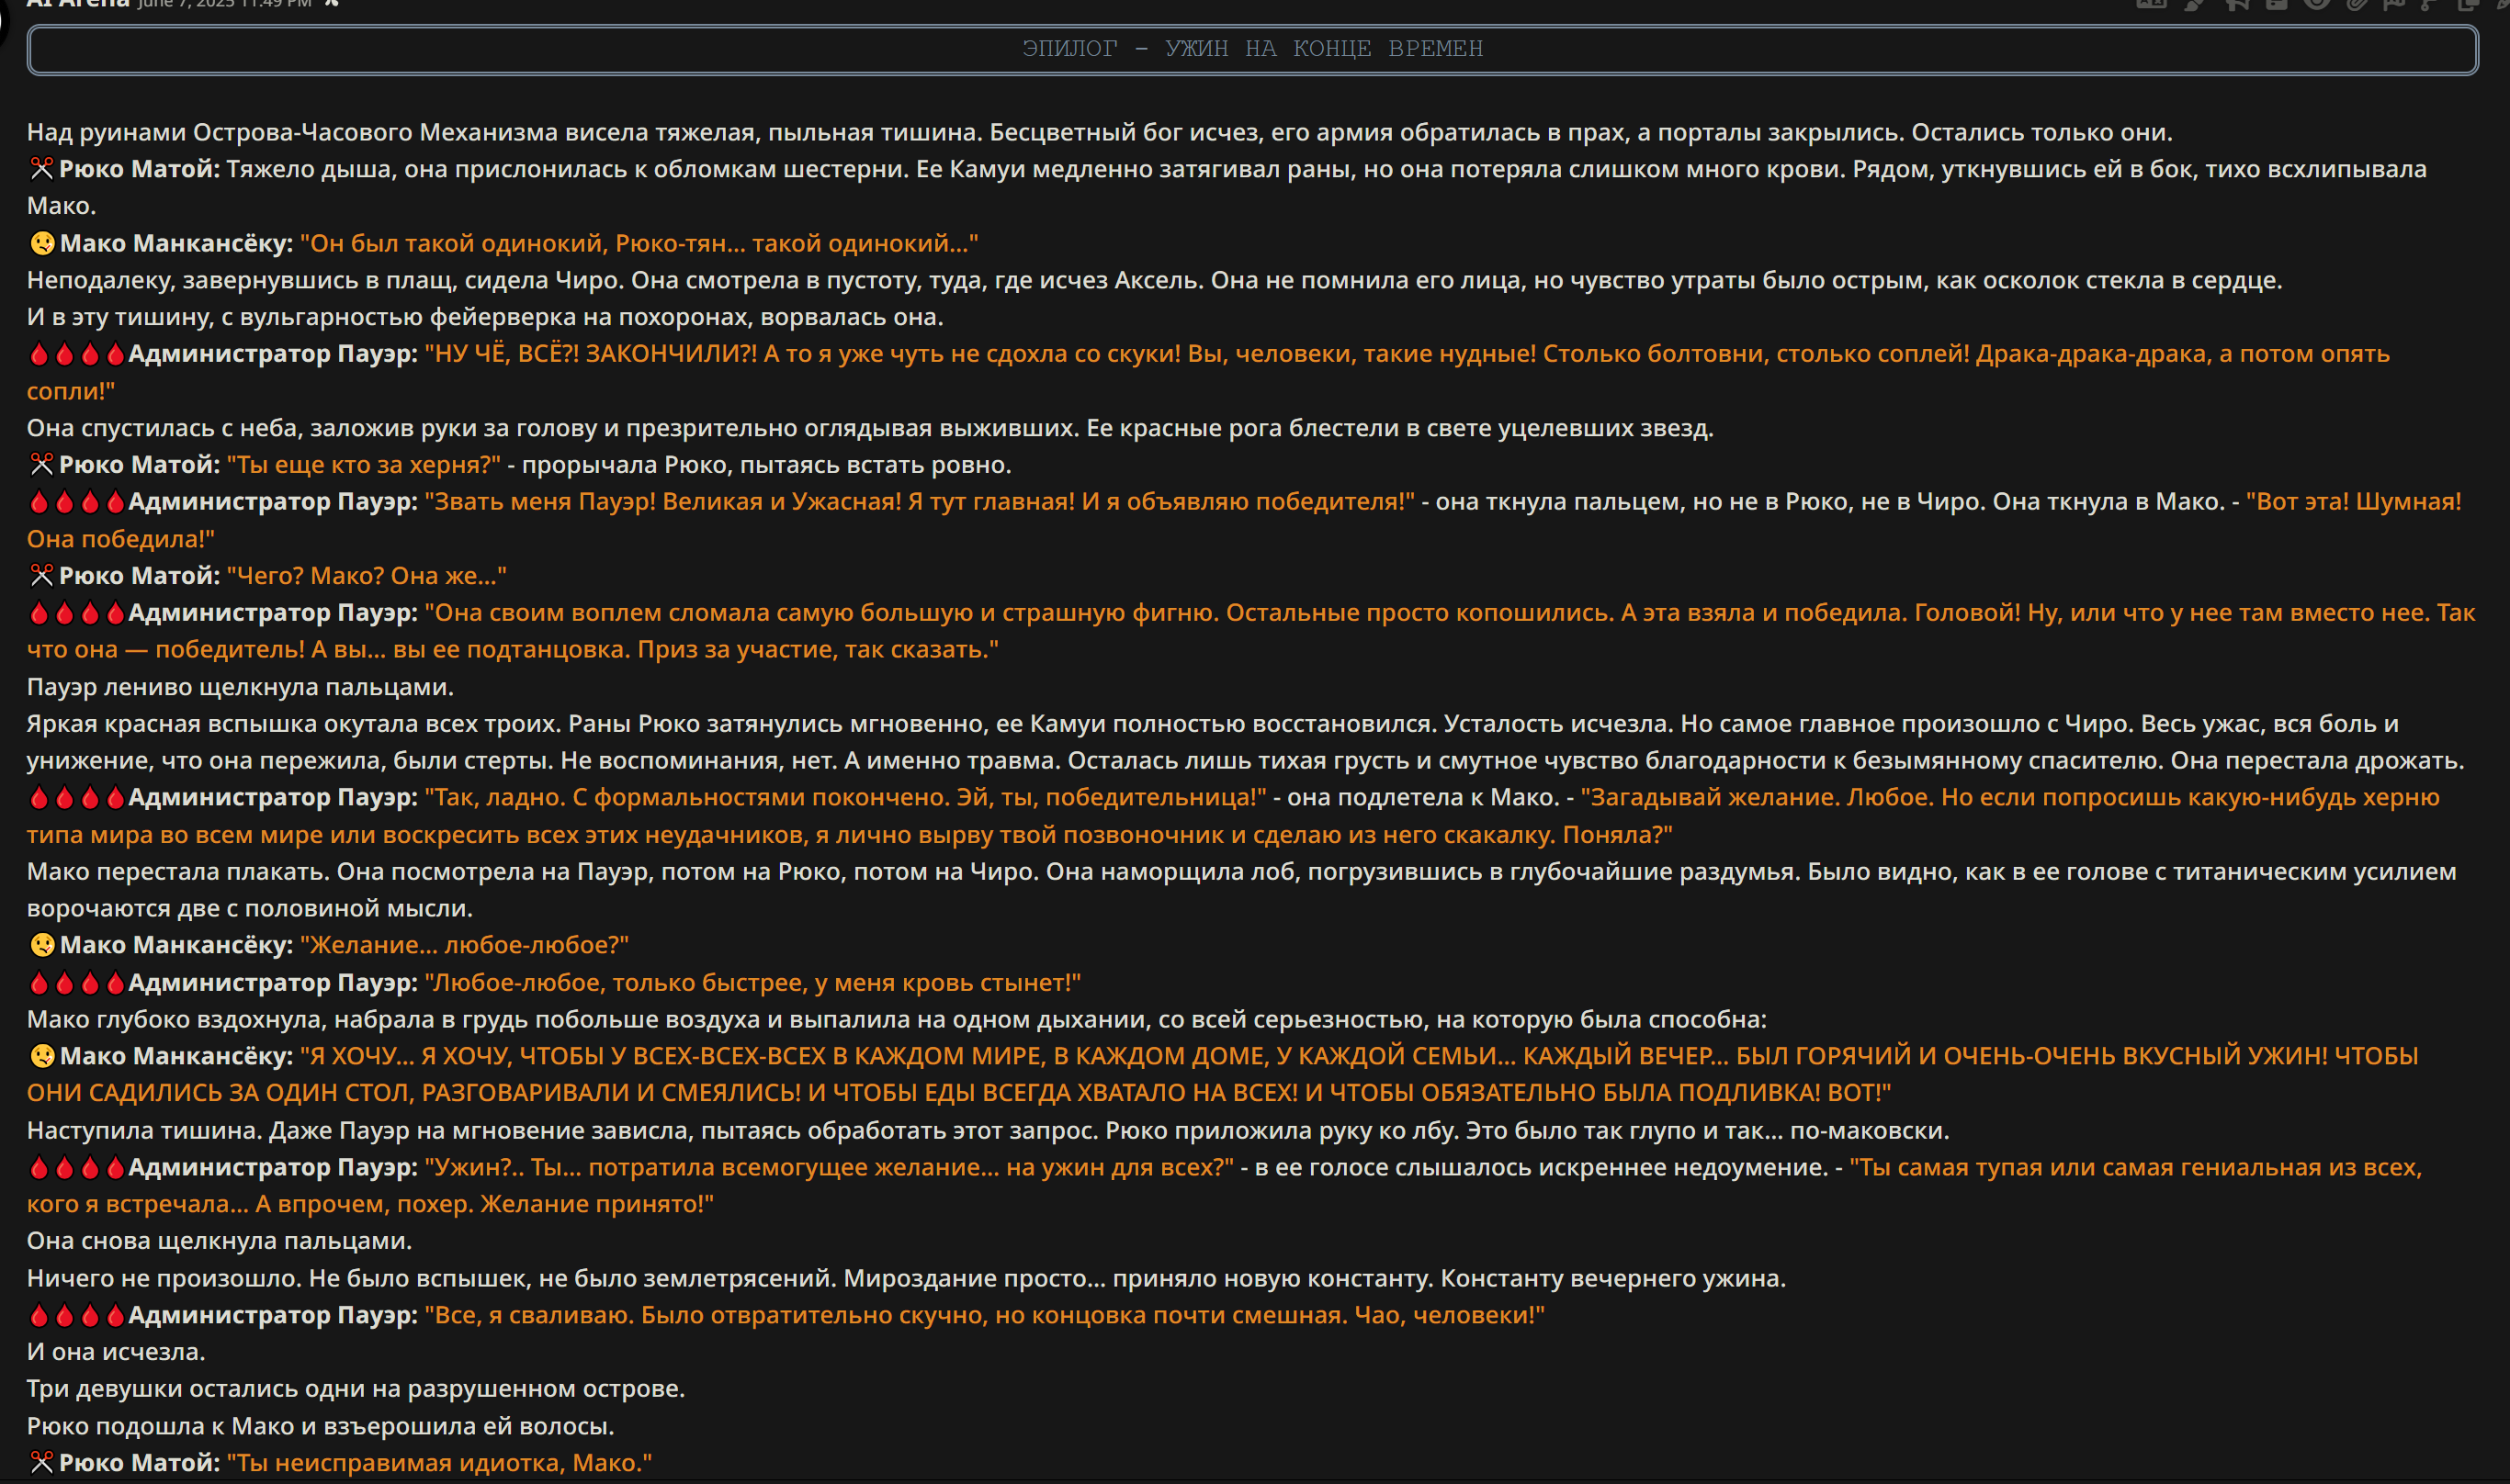Screen dimensions: 2510x1484
Task: Click the paintbrush icon above the message
Action: point(2193,4)
